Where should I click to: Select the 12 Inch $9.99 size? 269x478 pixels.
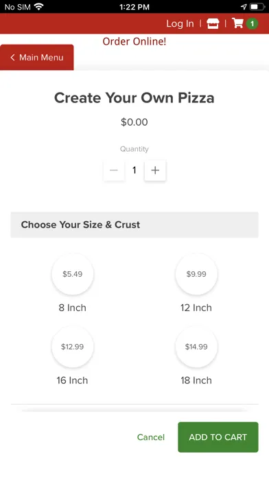tap(196, 274)
